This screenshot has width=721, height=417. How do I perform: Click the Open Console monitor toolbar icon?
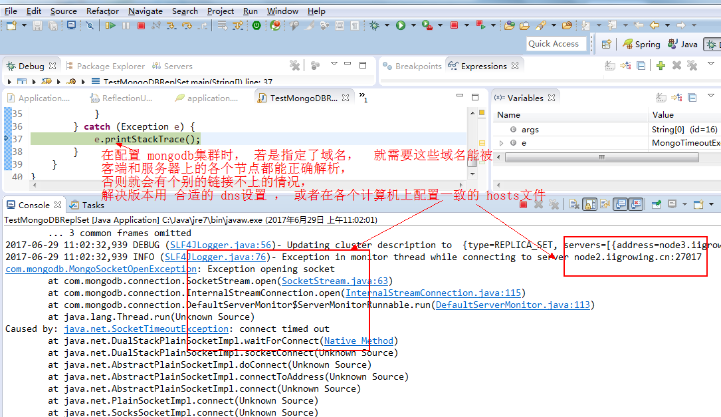(x=71, y=26)
